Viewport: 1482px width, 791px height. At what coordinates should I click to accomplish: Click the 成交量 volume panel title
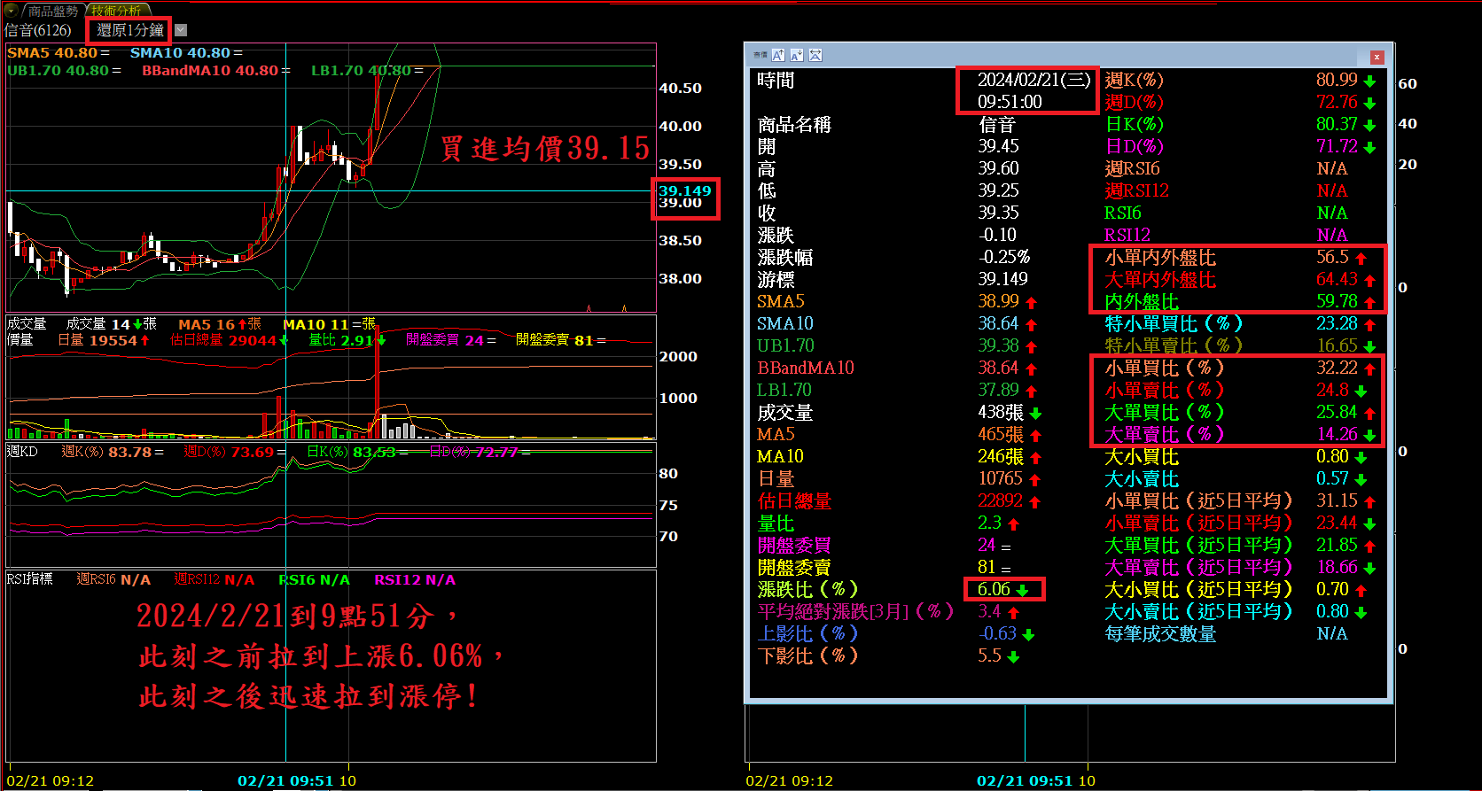click(27, 323)
